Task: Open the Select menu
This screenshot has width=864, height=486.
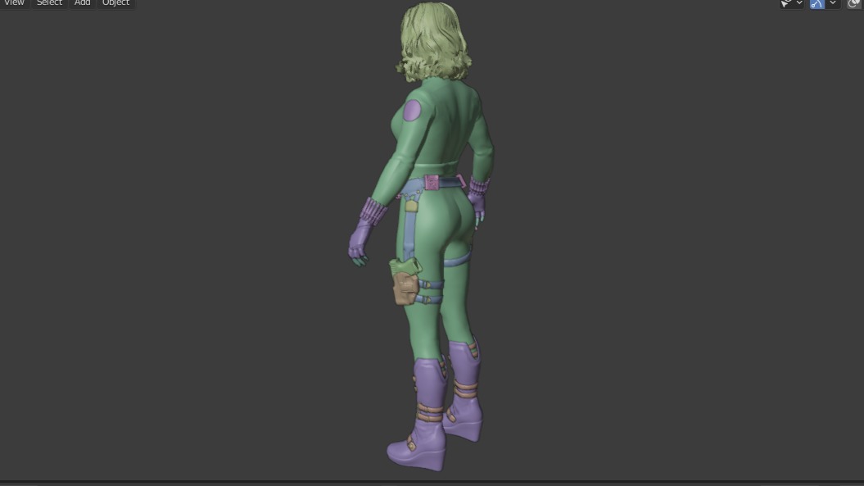Action: pyautogui.click(x=49, y=2)
